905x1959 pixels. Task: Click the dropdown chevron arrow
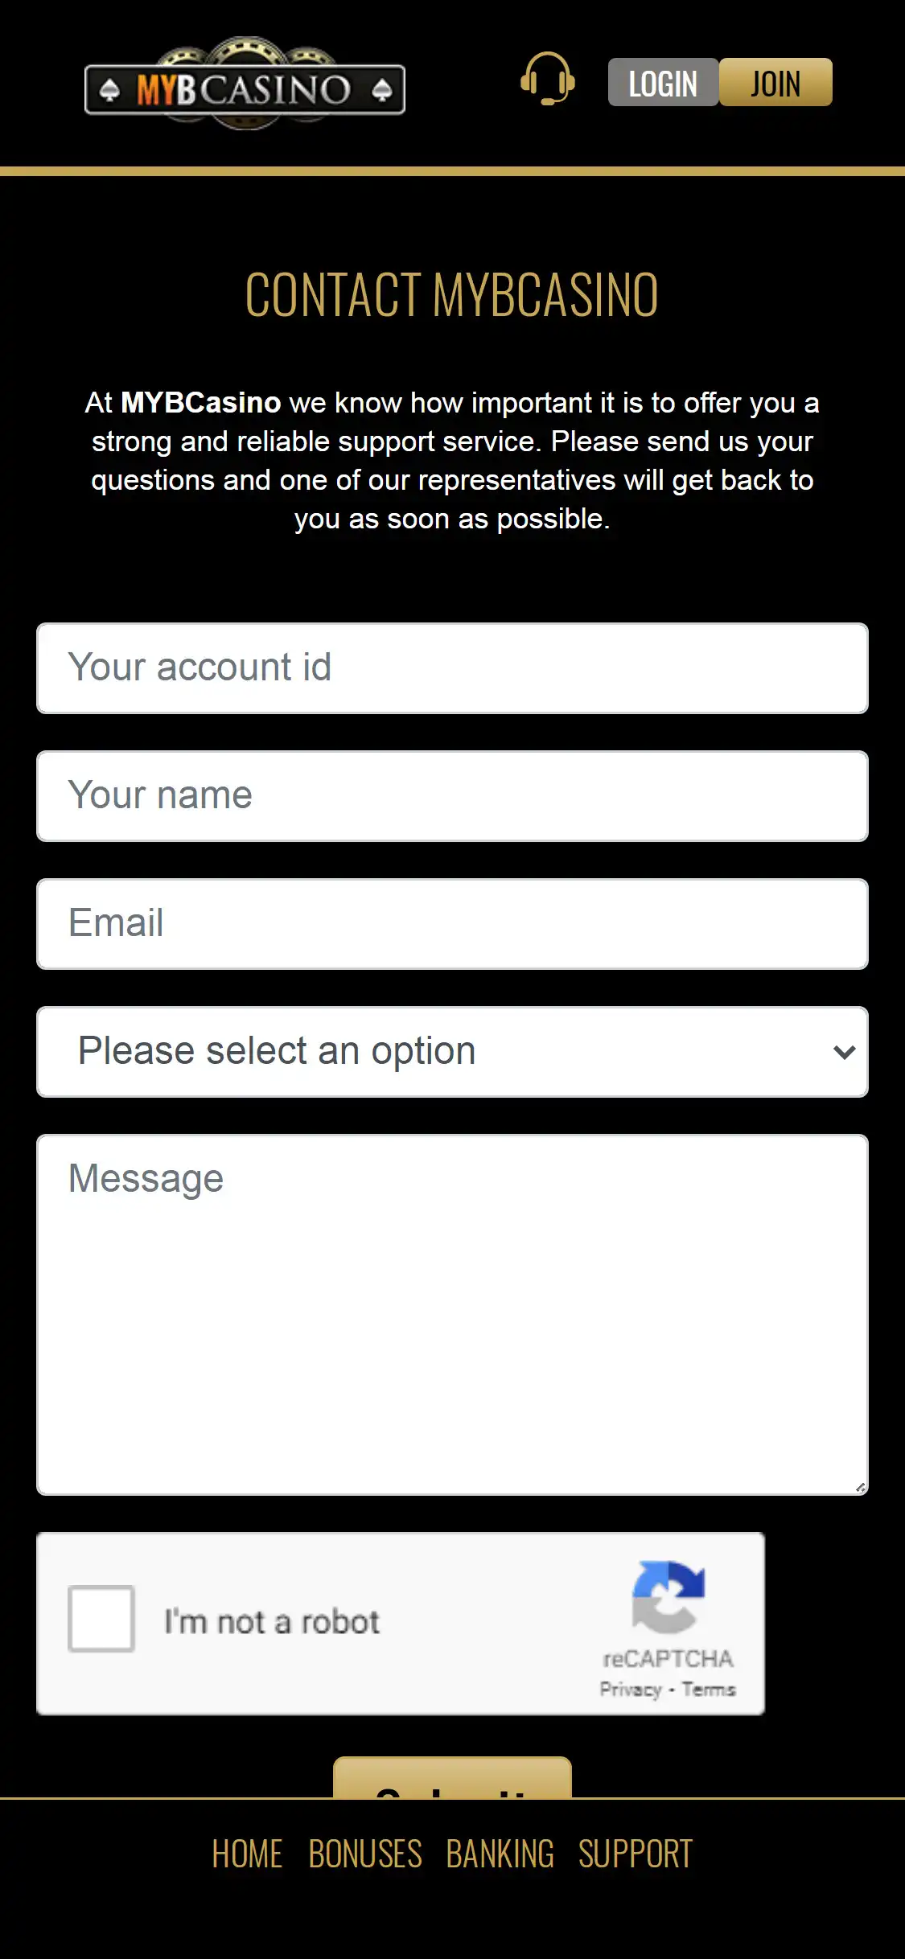tap(844, 1052)
